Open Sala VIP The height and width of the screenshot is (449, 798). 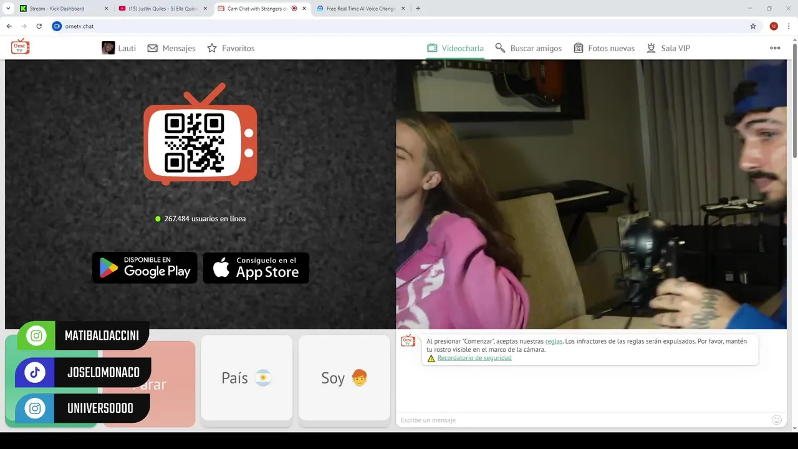click(668, 48)
